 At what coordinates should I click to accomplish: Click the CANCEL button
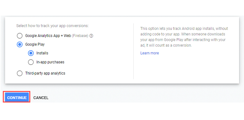(41, 98)
